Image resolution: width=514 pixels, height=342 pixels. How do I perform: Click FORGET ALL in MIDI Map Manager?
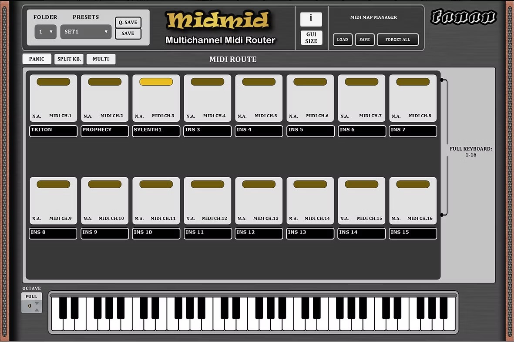[397, 40]
